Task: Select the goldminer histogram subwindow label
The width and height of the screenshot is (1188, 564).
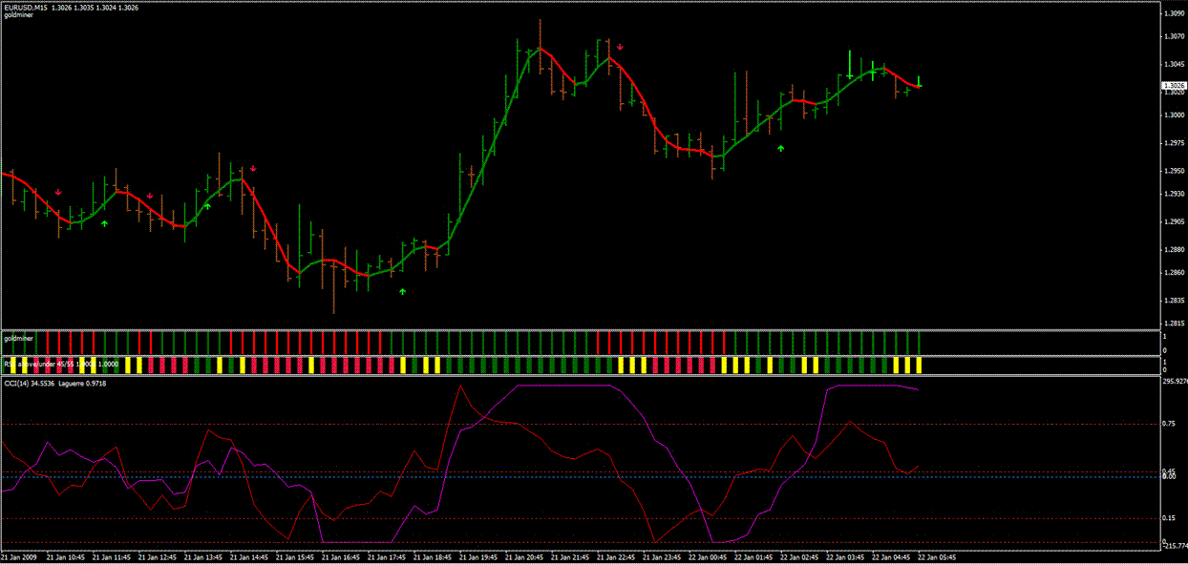Action: 19,338
